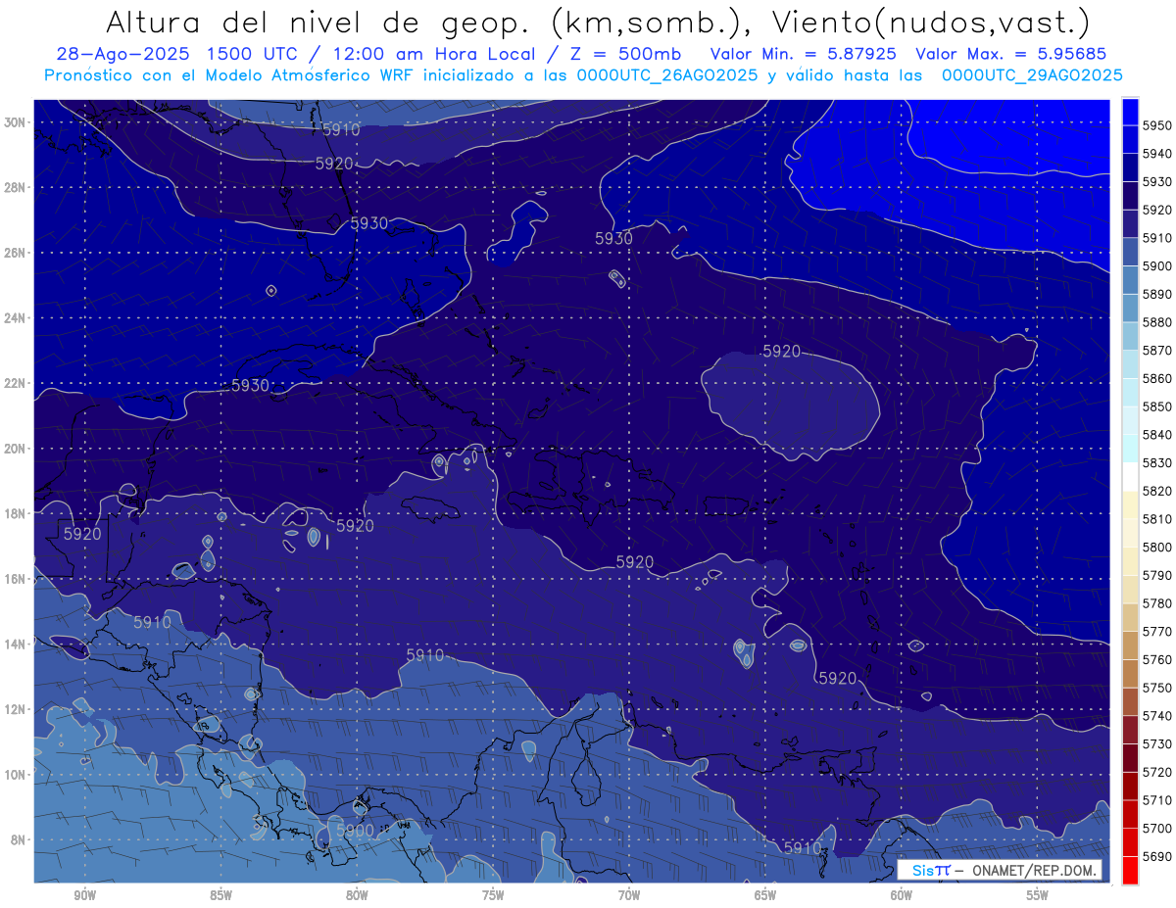Click the 75W longitude axis label

493,896
